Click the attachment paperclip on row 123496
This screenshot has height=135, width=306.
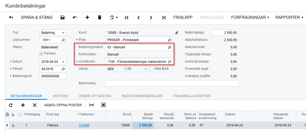[13, 126]
